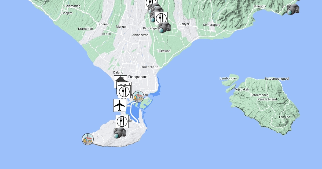
Task: Select the camera marker on the southern peninsula
Action: (120, 133)
